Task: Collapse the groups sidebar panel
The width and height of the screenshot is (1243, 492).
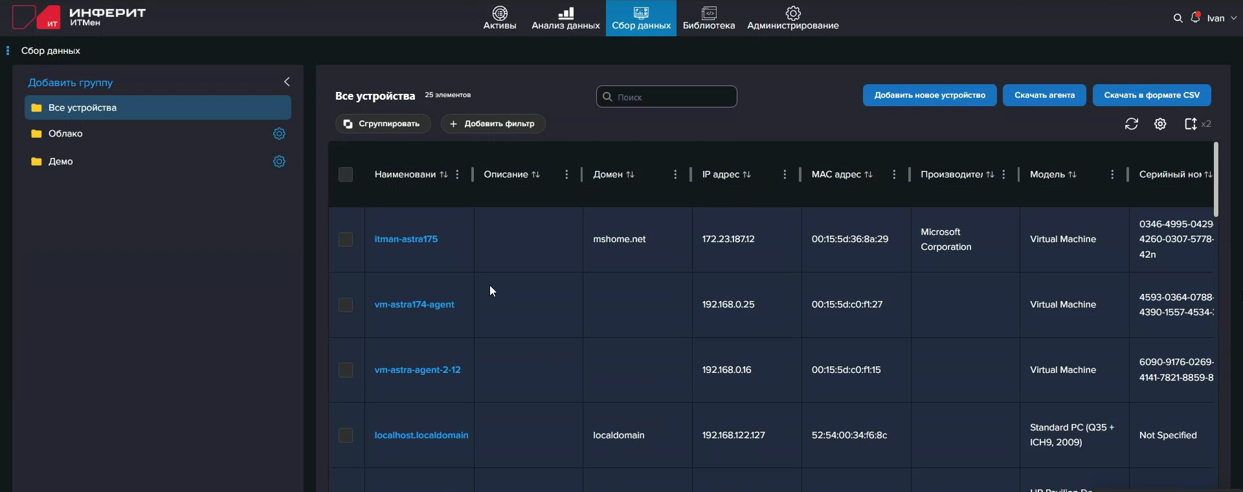Action: [x=287, y=82]
